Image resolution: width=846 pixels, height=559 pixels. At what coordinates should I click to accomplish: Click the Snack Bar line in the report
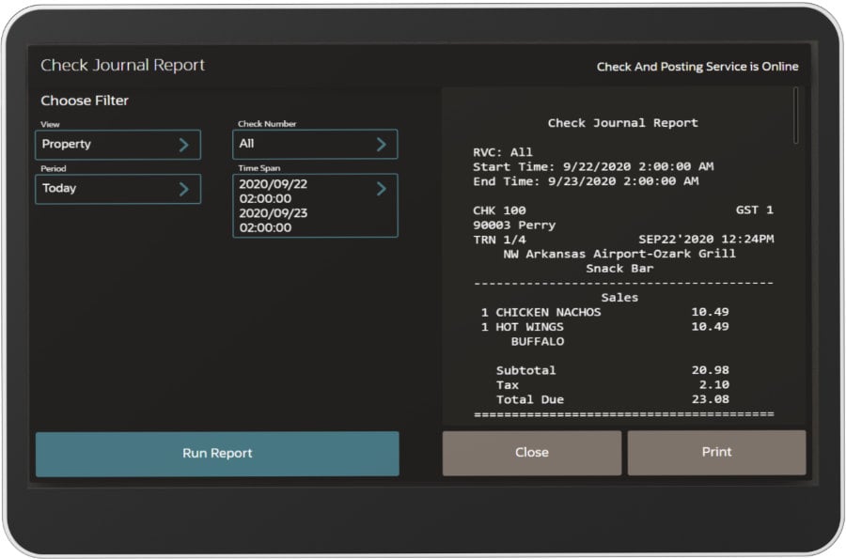point(619,269)
